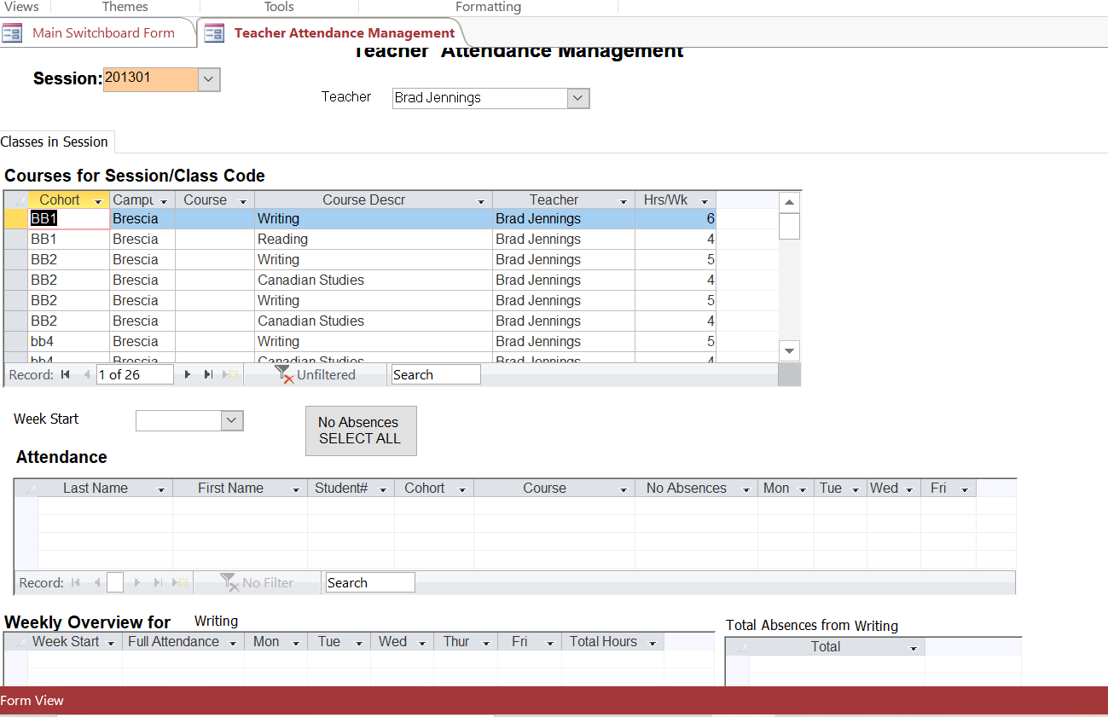Click the Attendance record number box
Image resolution: width=1108 pixels, height=717 pixels.
(115, 582)
